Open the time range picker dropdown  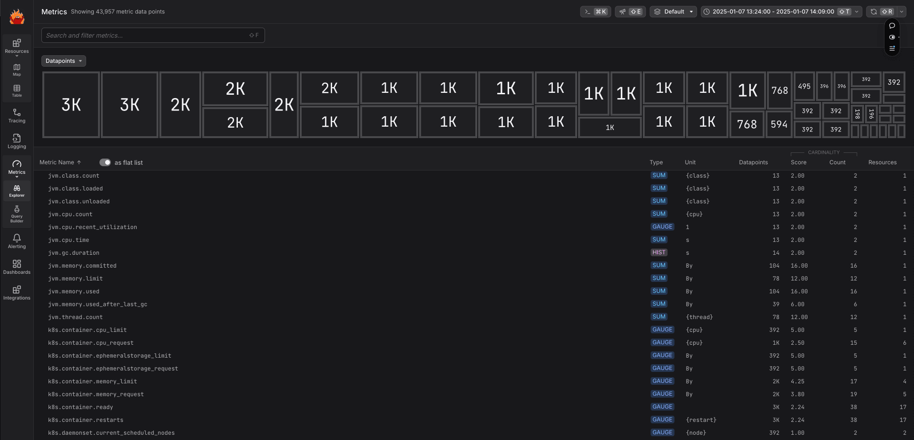click(781, 12)
